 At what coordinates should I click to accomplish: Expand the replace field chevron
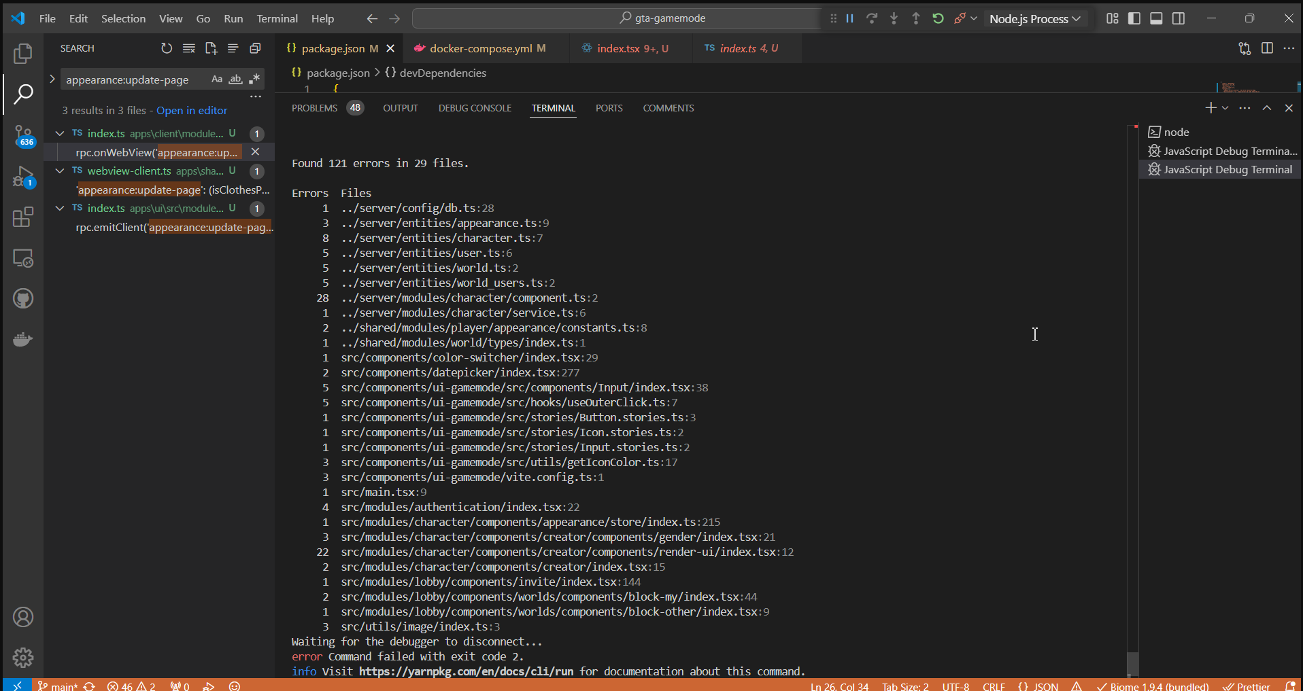pyautogui.click(x=52, y=79)
